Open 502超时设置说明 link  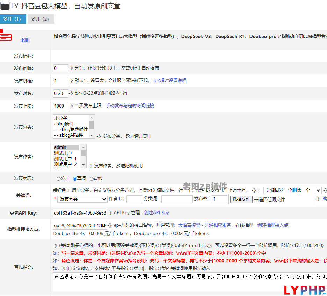pos(169,80)
